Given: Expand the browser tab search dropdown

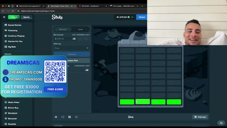Looking at the screenshot, I should coord(13,6).
